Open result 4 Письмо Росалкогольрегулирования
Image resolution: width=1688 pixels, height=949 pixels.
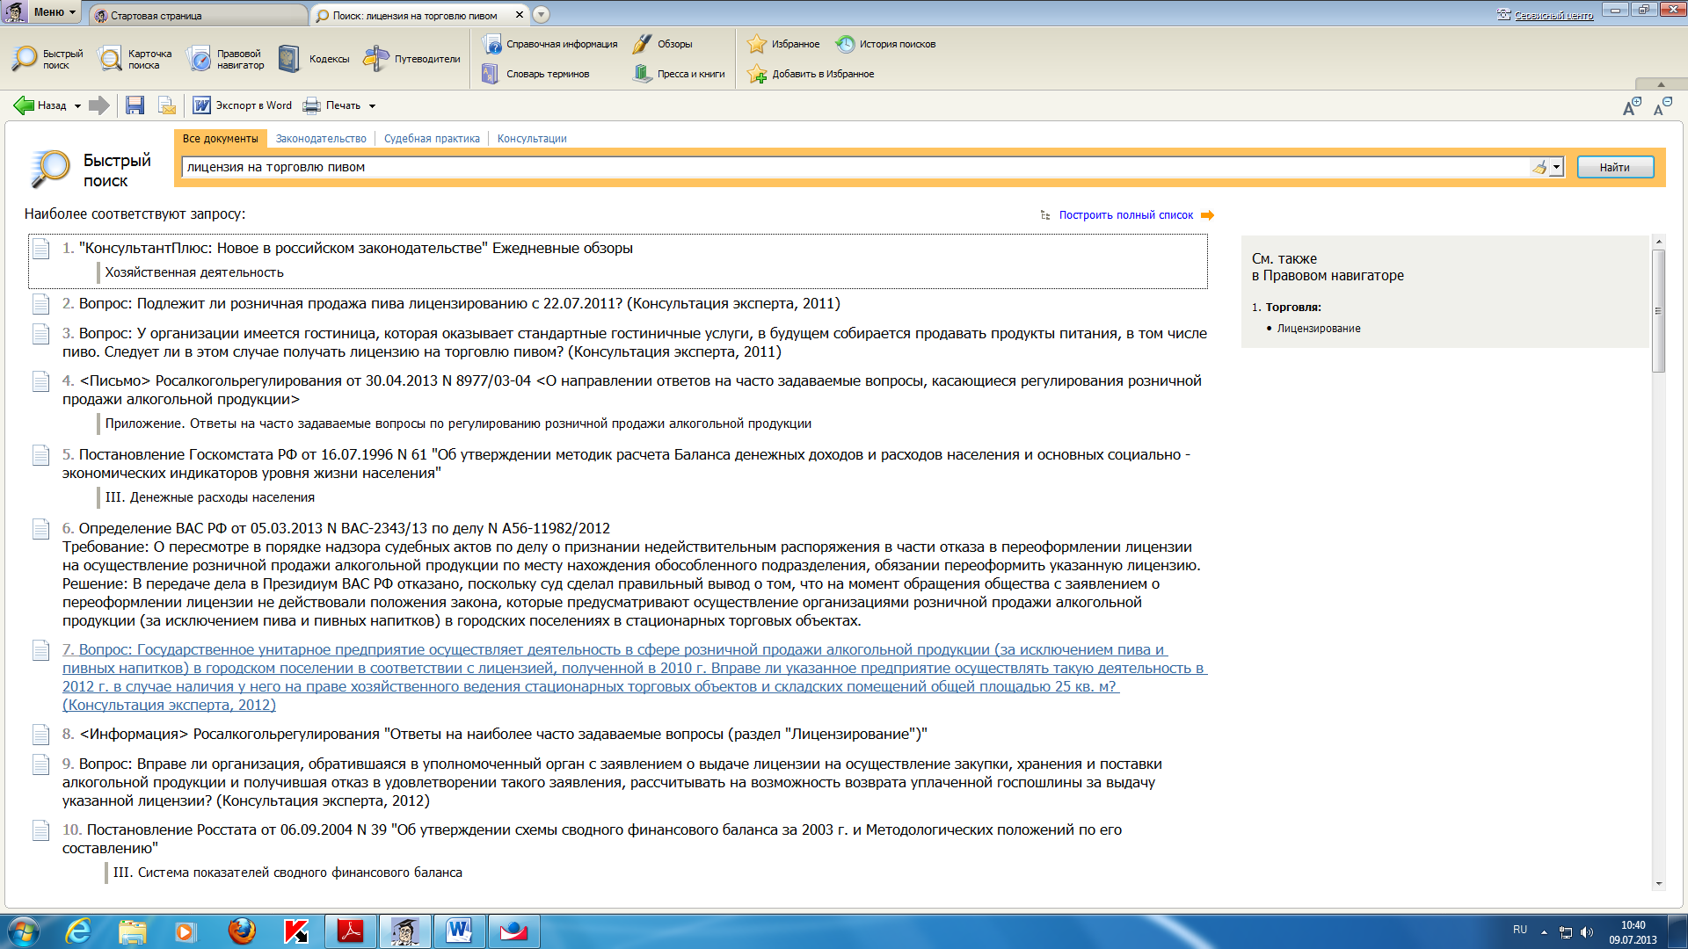point(631,390)
